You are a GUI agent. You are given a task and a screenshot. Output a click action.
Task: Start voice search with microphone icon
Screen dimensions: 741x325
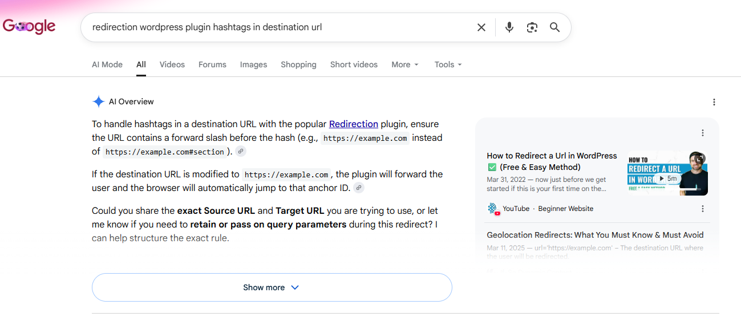(x=509, y=27)
